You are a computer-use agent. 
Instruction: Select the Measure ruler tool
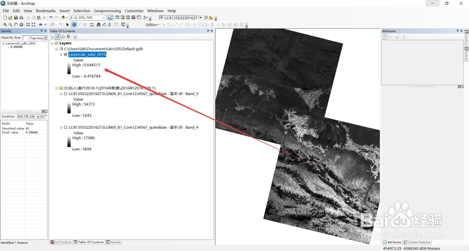click(x=92, y=24)
